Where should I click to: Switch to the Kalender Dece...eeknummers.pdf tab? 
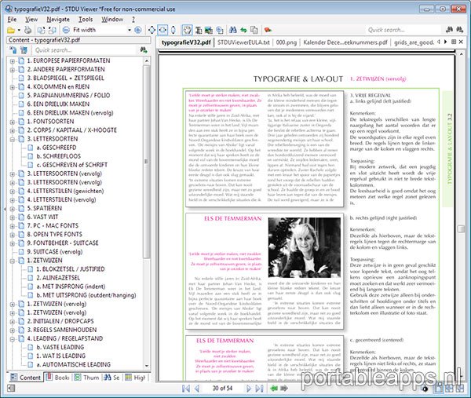[345, 42]
